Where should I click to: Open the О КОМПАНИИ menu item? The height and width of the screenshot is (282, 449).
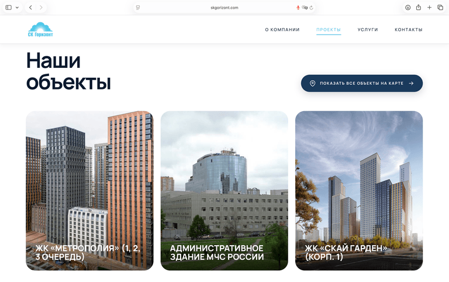click(282, 29)
